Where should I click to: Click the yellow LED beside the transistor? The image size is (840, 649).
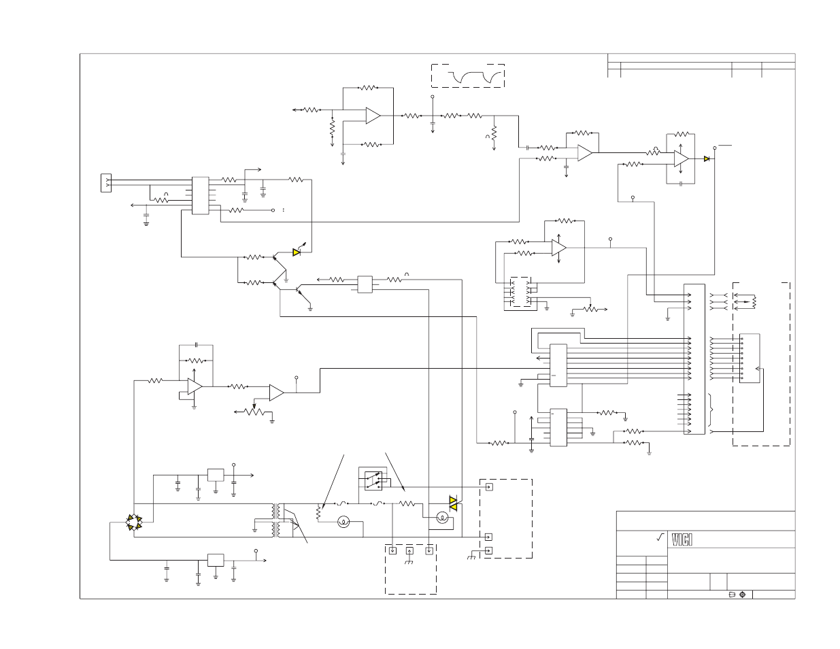[297, 252]
